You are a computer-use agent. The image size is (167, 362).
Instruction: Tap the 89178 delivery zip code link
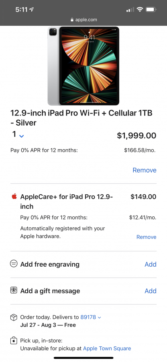[88, 317]
